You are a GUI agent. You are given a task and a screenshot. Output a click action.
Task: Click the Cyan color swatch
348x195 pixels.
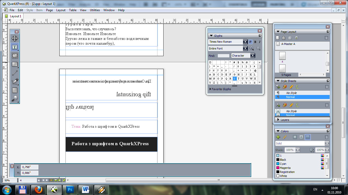click(x=278, y=164)
